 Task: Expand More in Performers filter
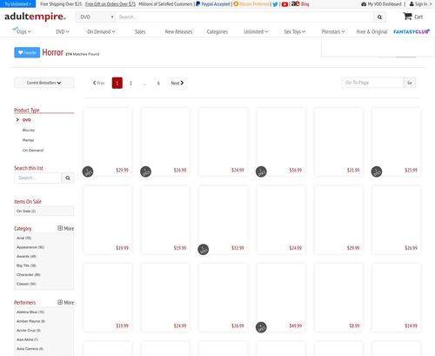click(66, 302)
